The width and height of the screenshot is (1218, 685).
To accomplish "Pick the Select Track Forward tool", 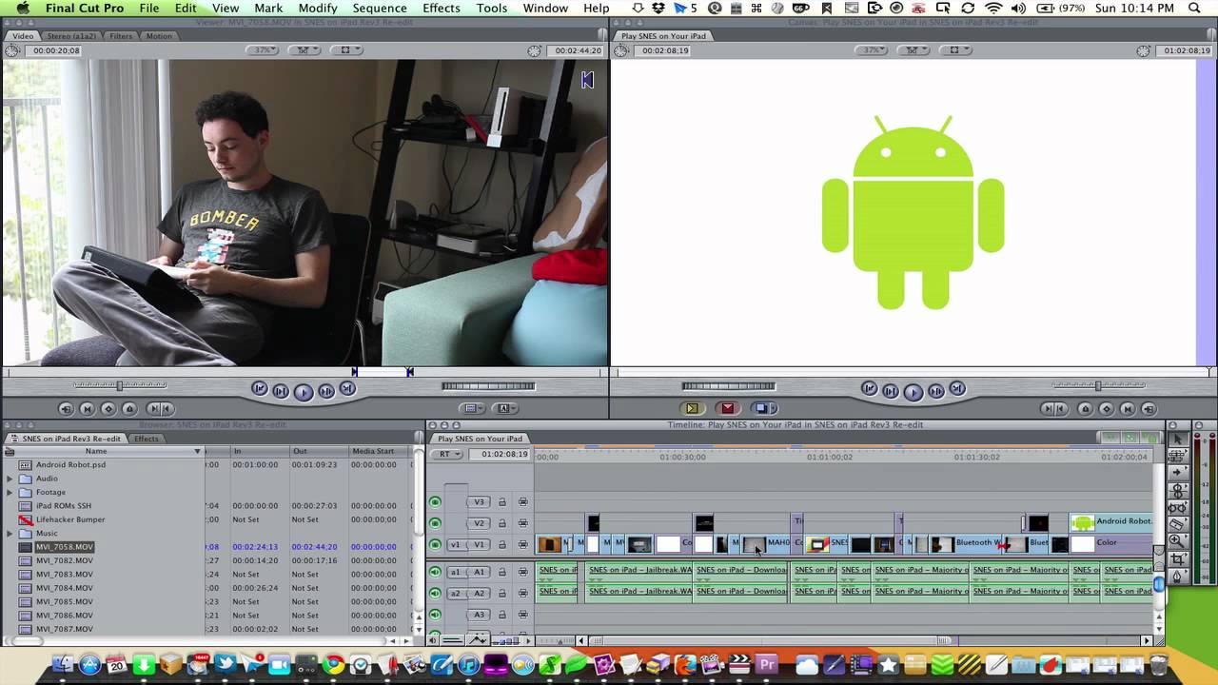I will (1177, 473).
